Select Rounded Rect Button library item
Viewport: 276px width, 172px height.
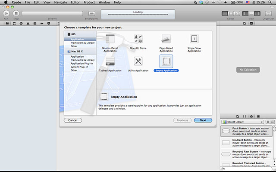(x=246, y=154)
